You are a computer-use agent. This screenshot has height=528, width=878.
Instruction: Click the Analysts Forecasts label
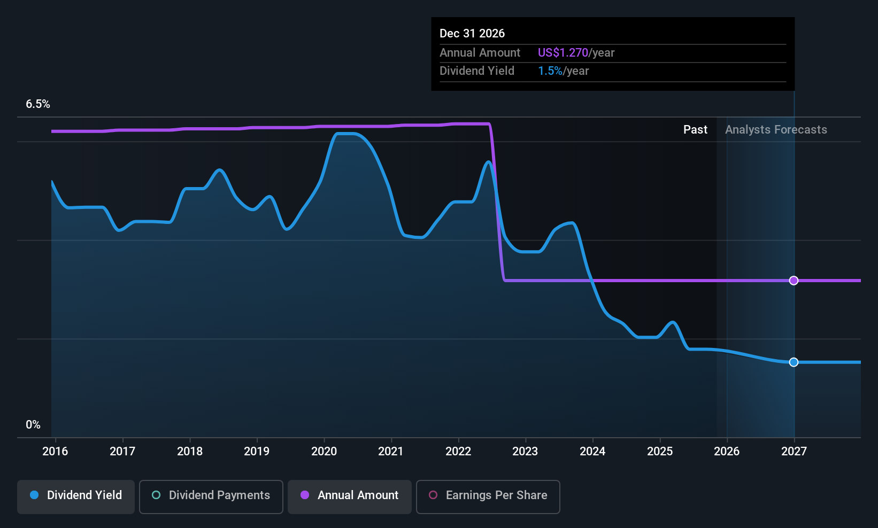pos(776,130)
